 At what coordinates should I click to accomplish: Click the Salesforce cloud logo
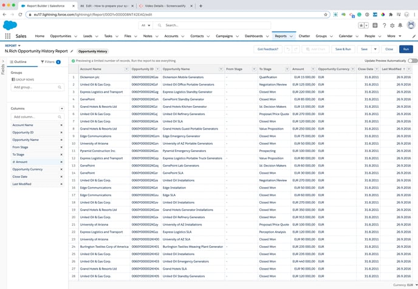click(x=10, y=25)
